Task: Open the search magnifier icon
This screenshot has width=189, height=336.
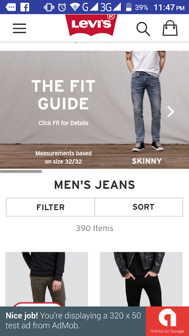Action: coord(143,29)
